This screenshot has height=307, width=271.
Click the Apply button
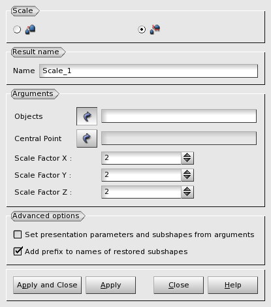tap(110, 285)
